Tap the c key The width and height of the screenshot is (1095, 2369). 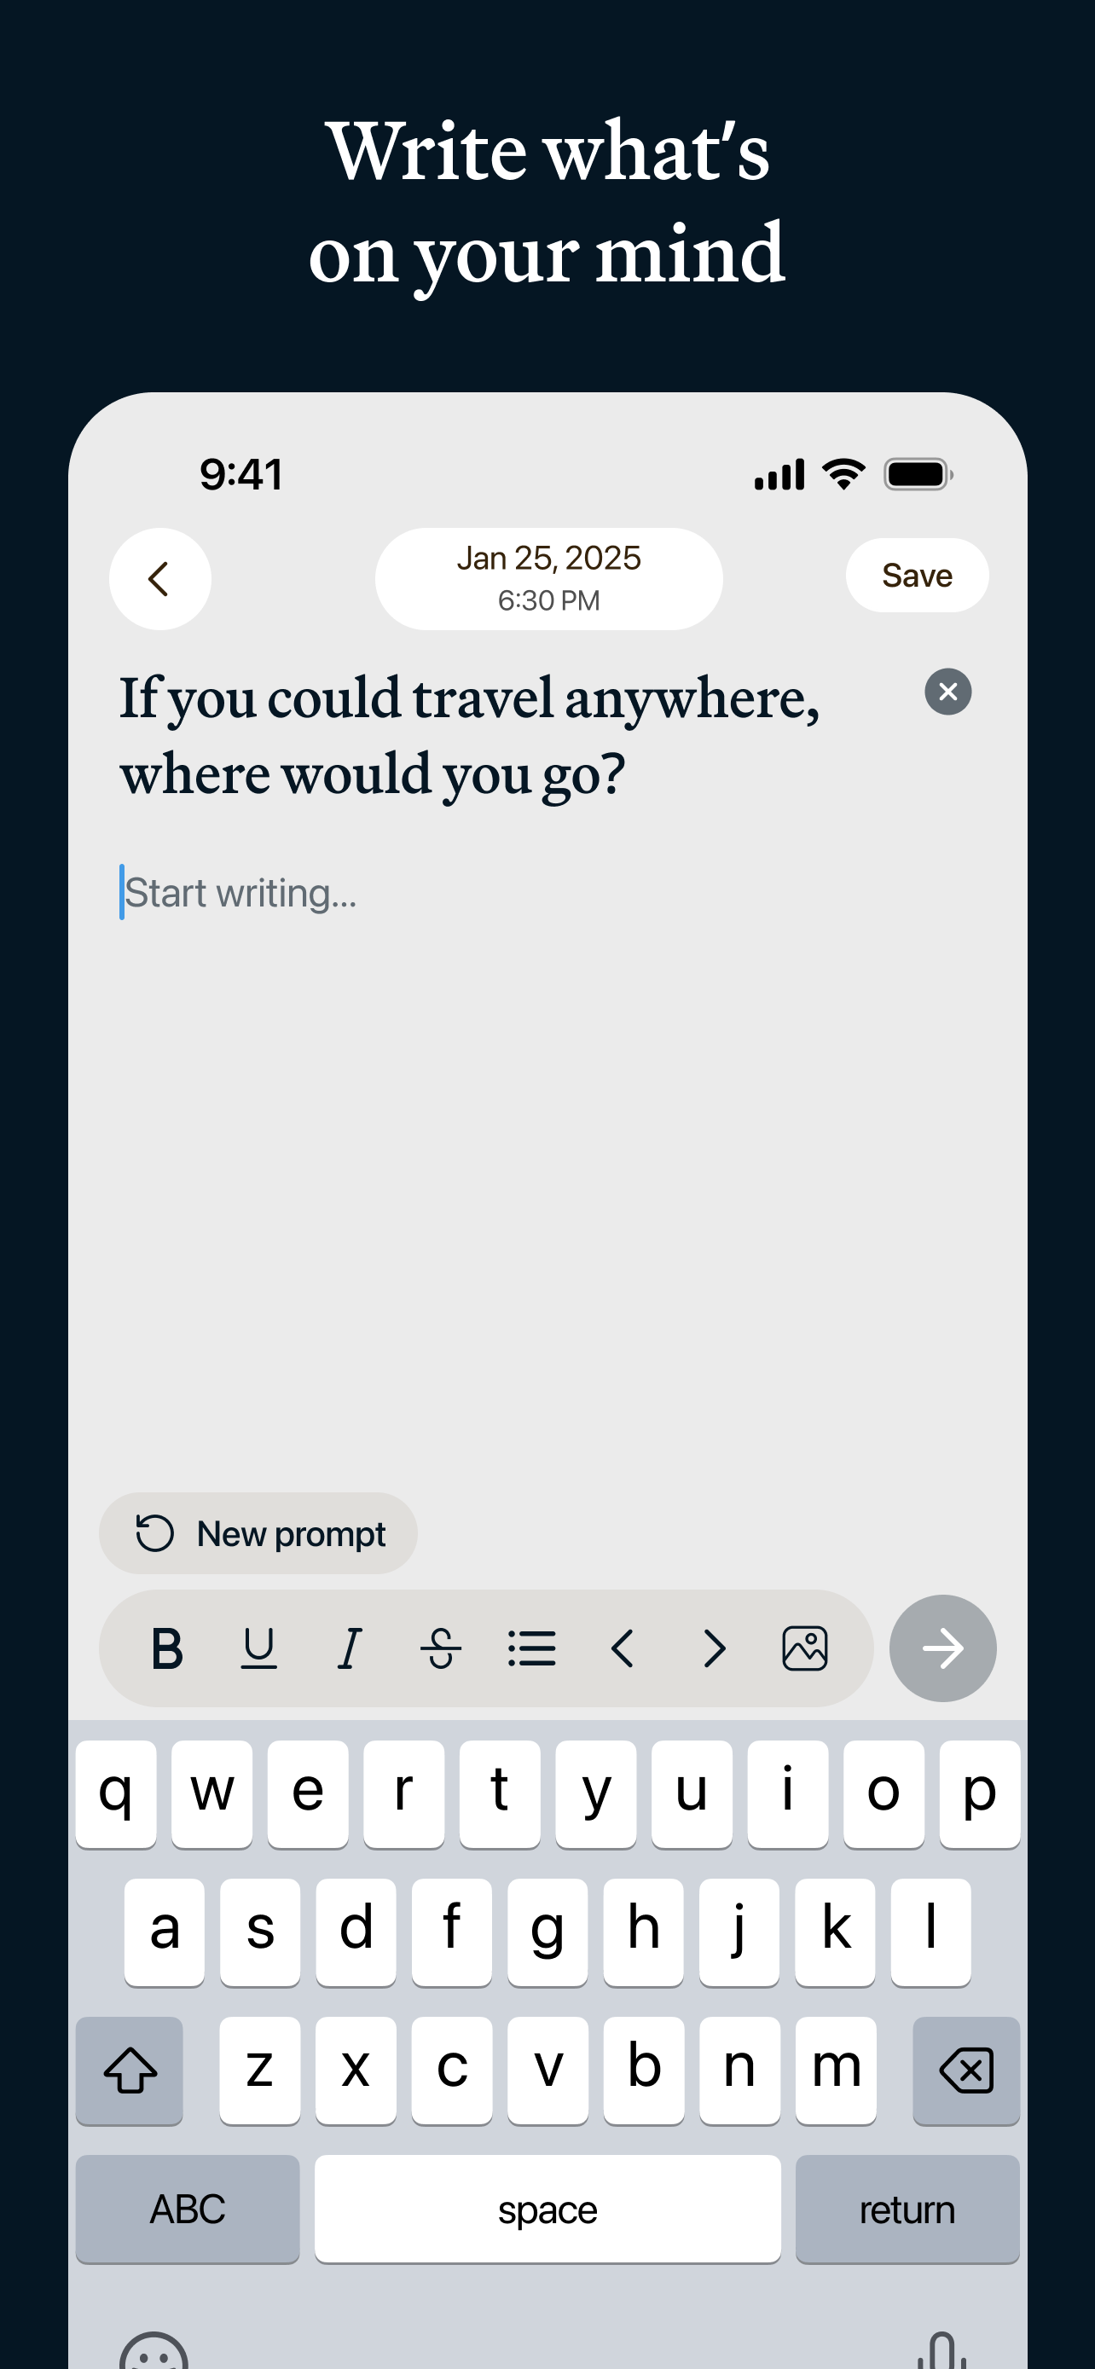(451, 2071)
